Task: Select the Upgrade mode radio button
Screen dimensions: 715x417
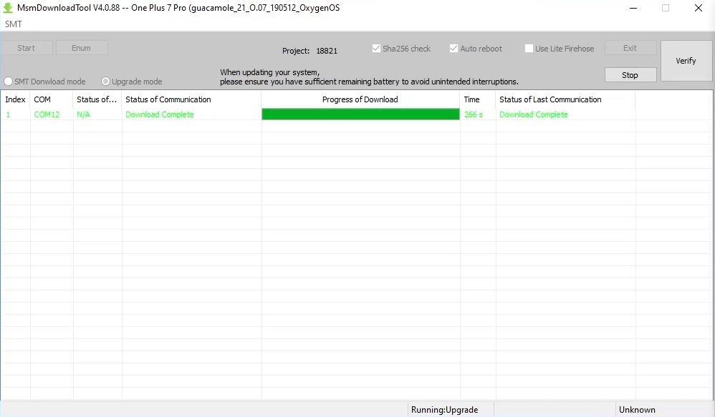Action: [105, 82]
